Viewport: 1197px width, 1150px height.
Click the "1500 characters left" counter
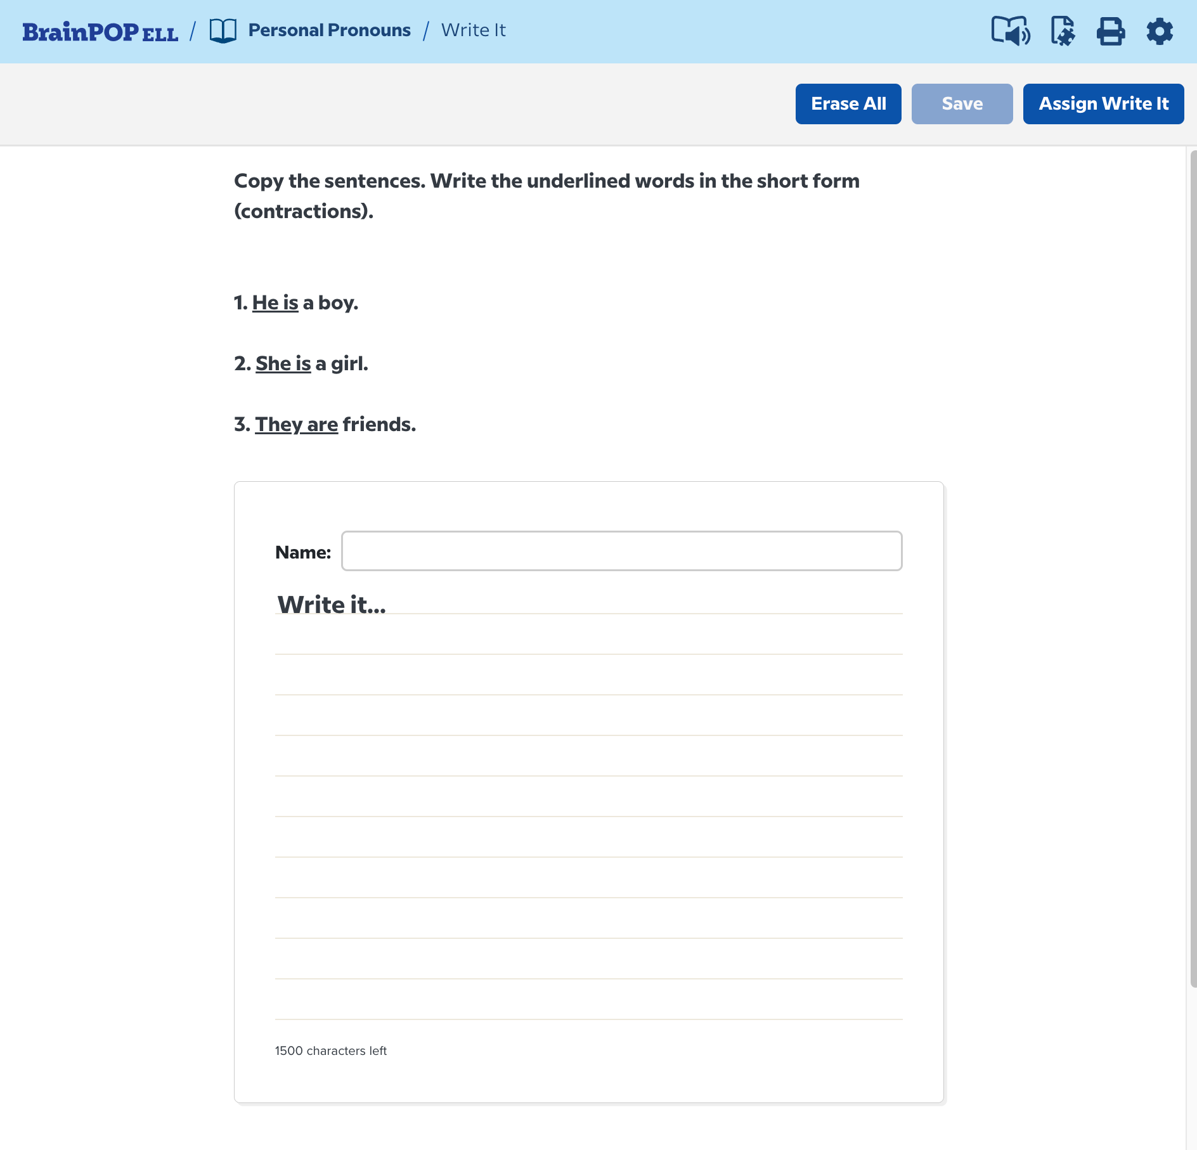(x=331, y=1050)
